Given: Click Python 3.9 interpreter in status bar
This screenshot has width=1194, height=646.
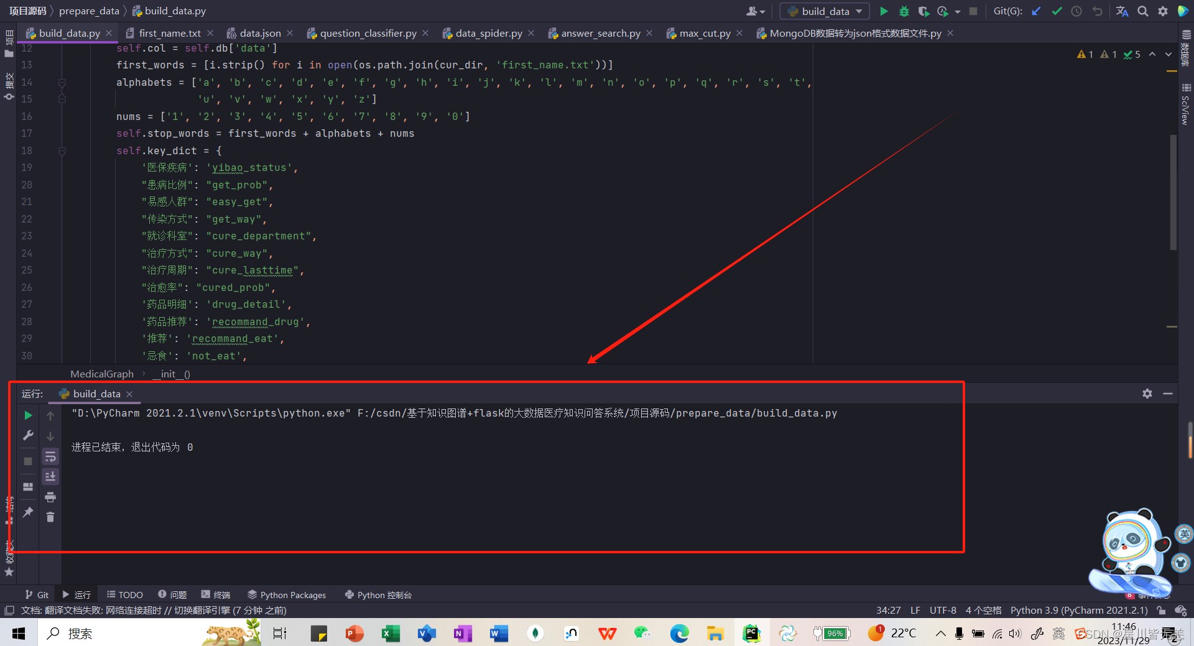Looking at the screenshot, I should (1078, 611).
